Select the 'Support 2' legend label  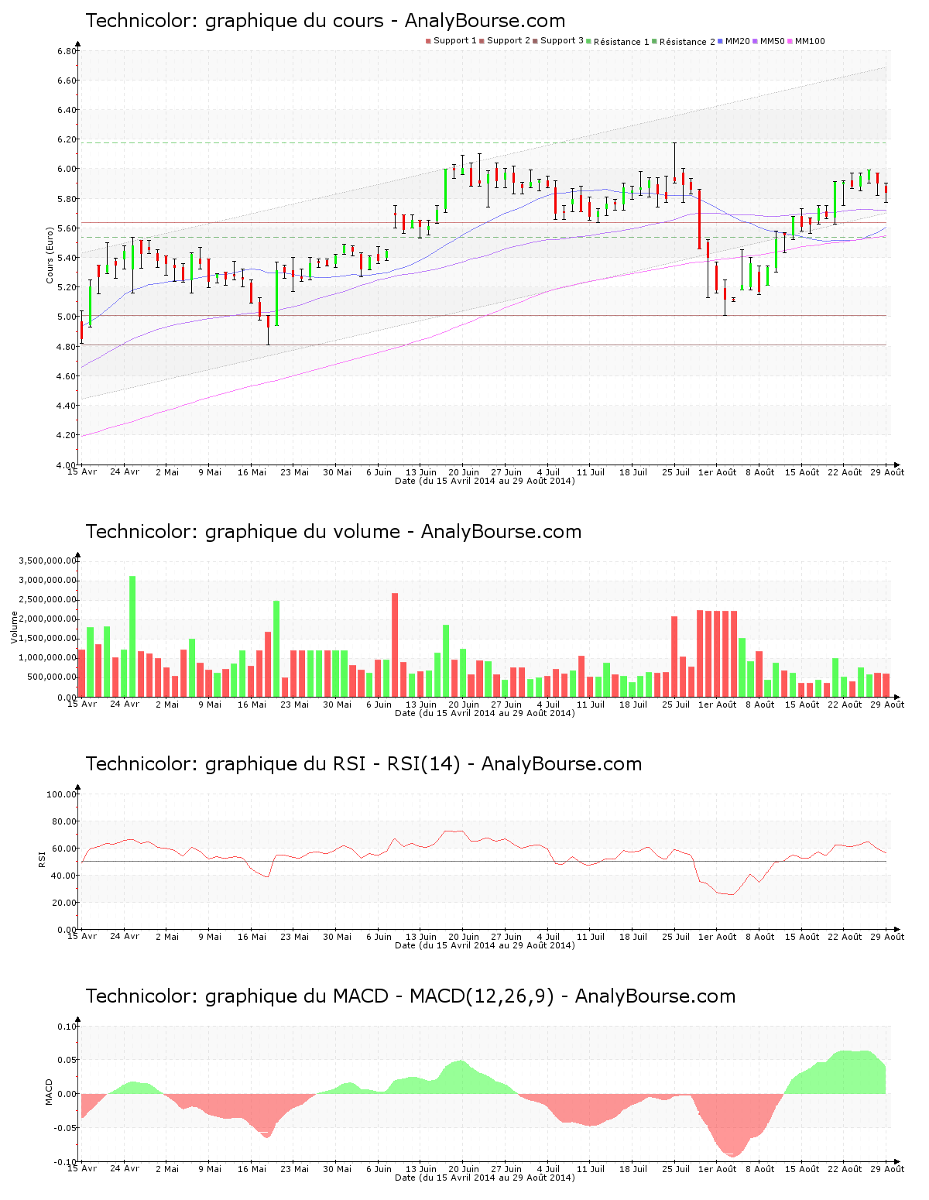coord(509,41)
